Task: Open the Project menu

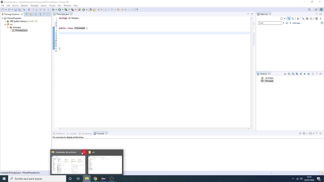Action: [52, 6]
